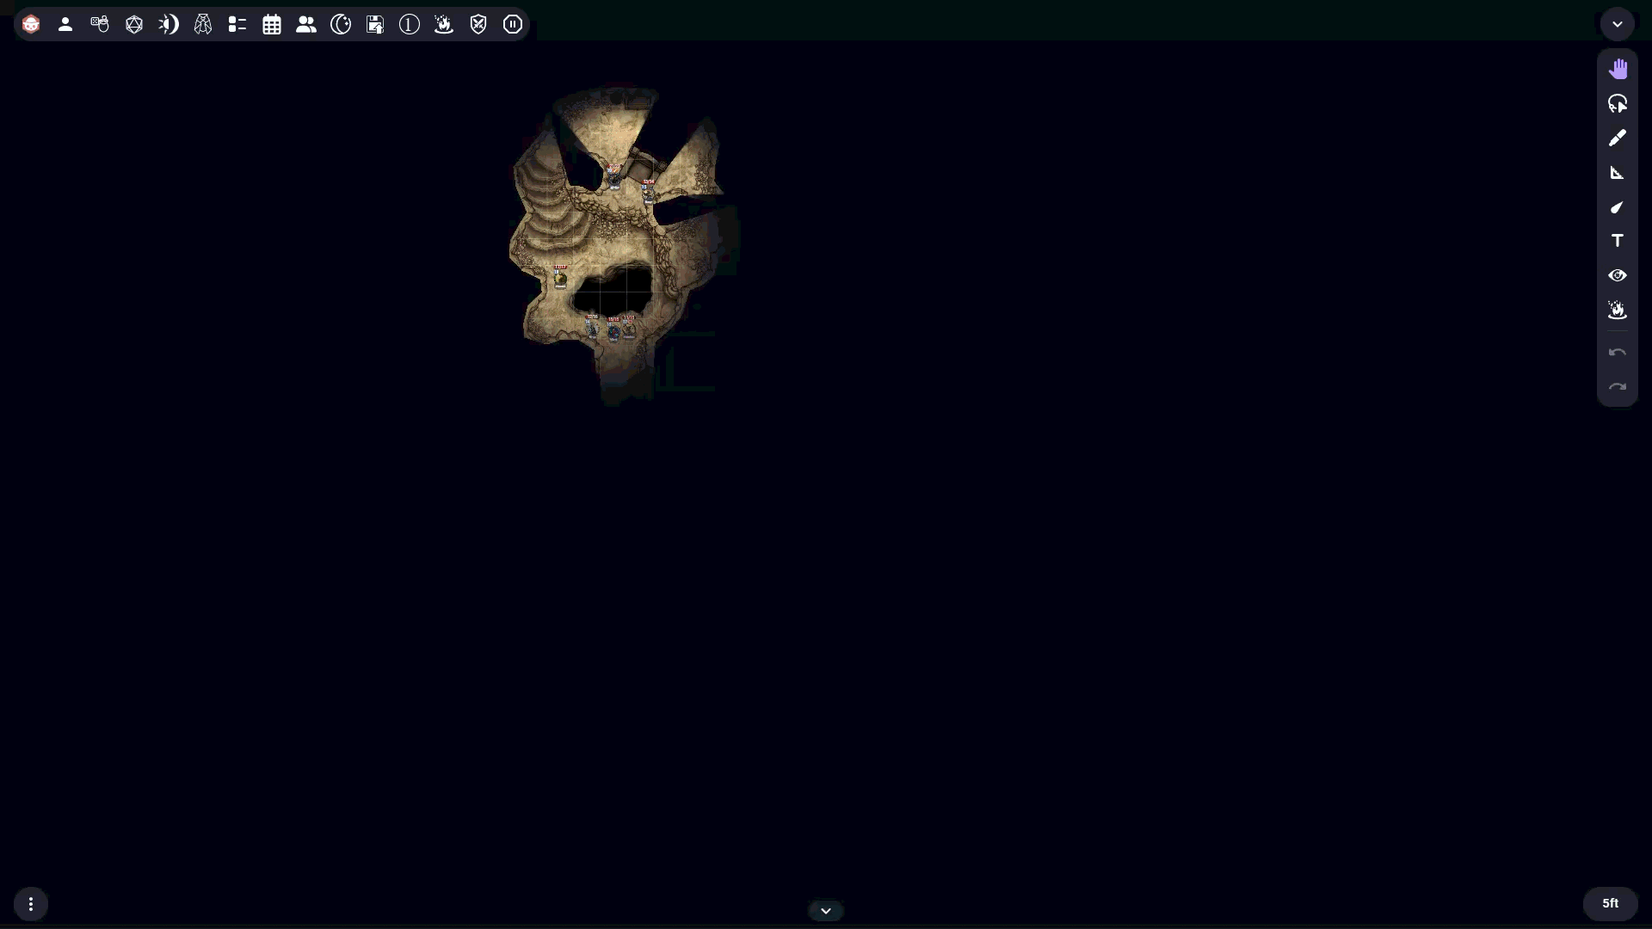Toggle the pause button in top toolbar
Viewport: 1652px width, 929px height.
tap(513, 24)
